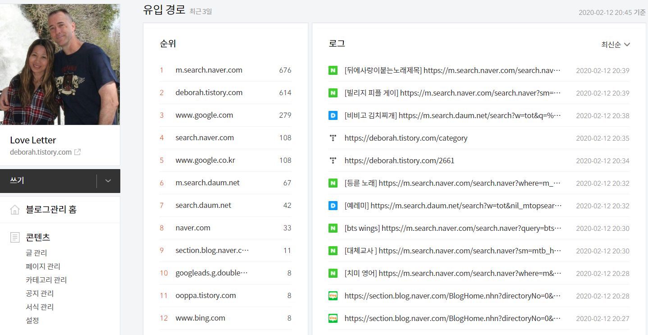Image resolution: width=648 pixels, height=335 pixels.
Task: Click Naver icon on 등륜 노래 log
Action: (x=333, y=183)
